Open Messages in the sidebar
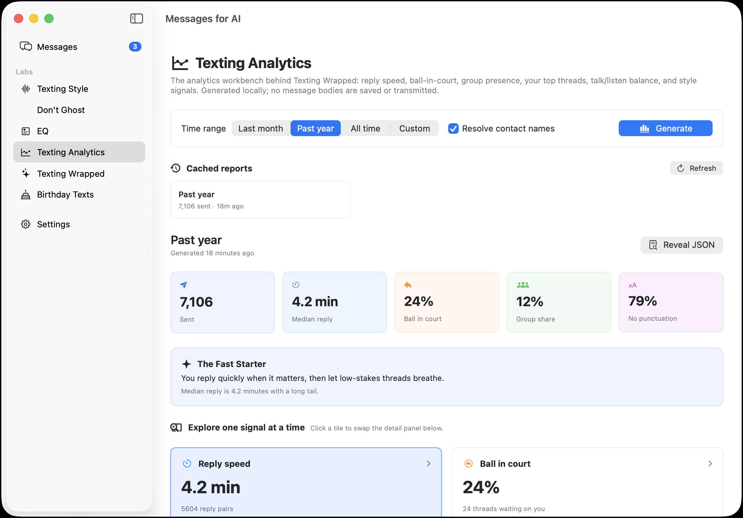 coord(79,47)
